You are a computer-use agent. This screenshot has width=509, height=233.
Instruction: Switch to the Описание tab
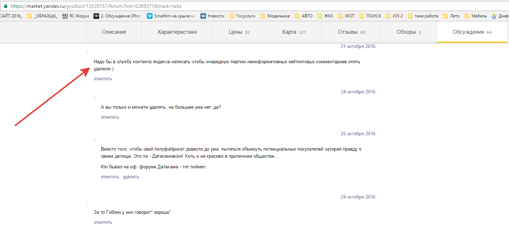pyautogui.click(x=114, y=32)
